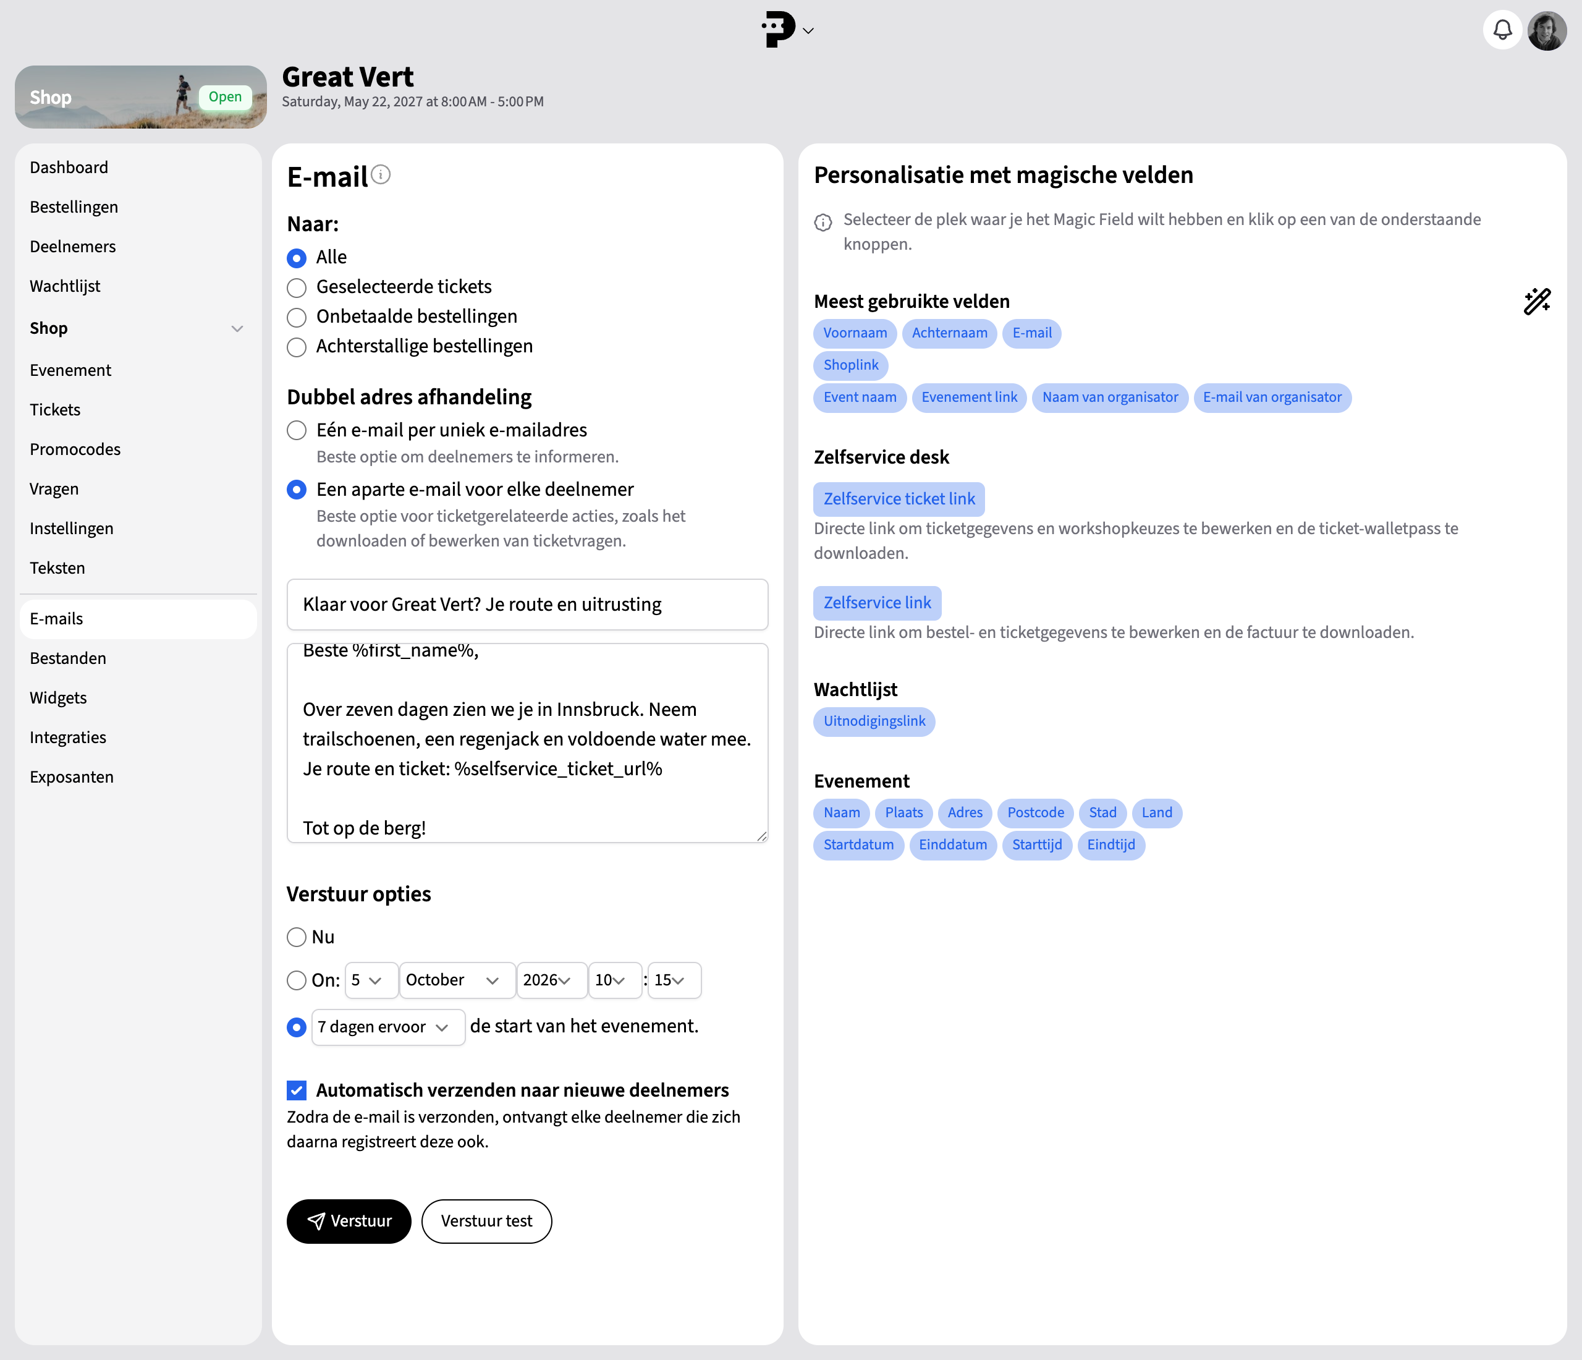Click into the email body textarea
Image resolution: width=1582 pixels, height=1360 pixels.
[527, 743]
